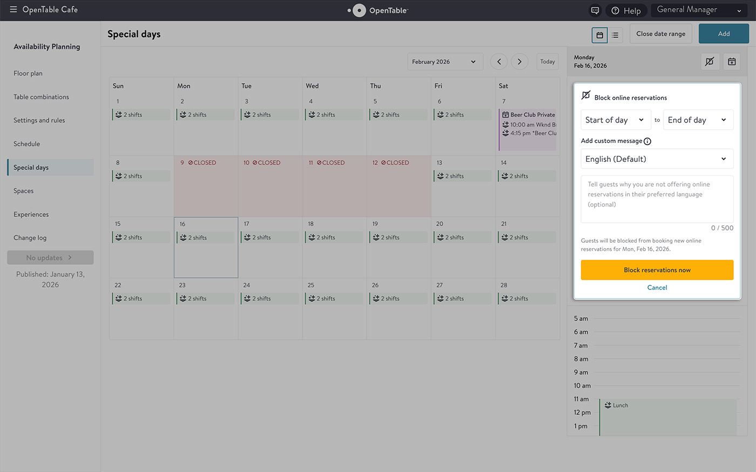Expand the No updates button
The height and width of the screenshot is (472, 756).
pyautogui.click(x=50, y=258)
